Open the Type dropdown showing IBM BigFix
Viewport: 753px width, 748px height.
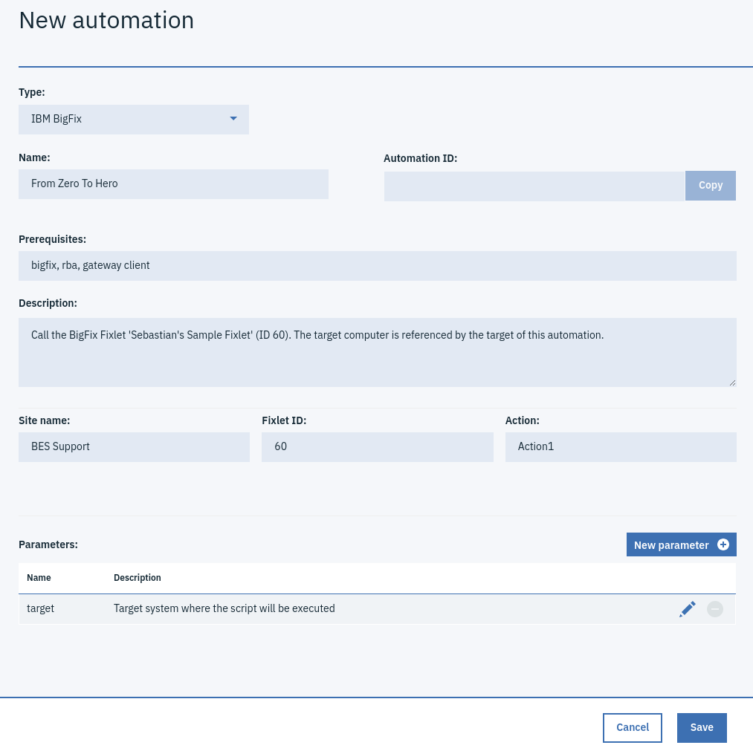click(134, 120)
